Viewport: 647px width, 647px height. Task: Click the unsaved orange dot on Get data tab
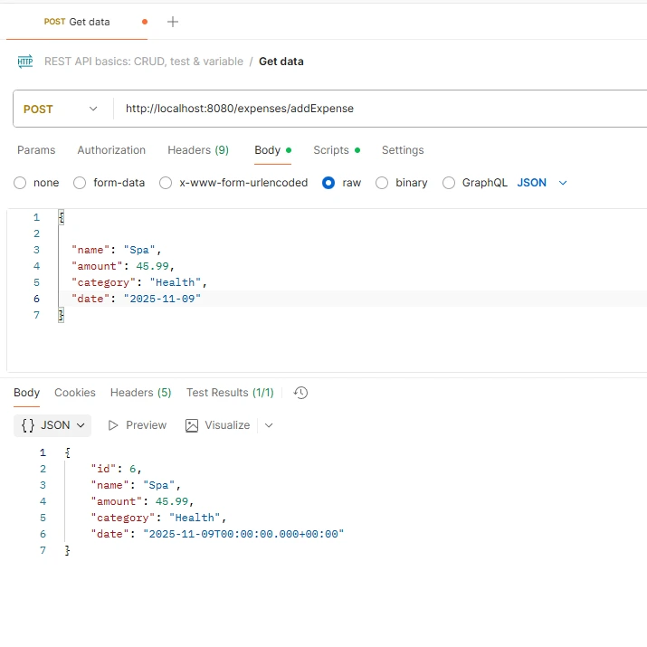(145, 22)
